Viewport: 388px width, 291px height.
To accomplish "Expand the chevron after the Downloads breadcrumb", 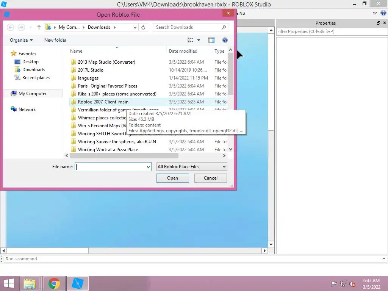I will (x=114, y=27).
